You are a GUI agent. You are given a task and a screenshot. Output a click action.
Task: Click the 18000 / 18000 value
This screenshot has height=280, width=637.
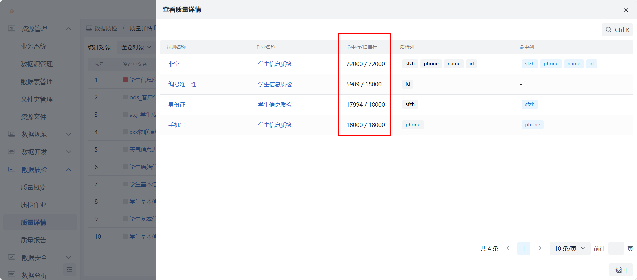365,125
